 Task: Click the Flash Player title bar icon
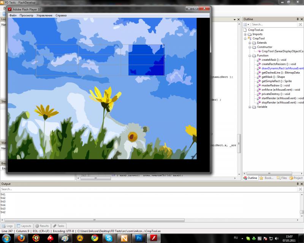pyautogui.click(x=10, y=9)
